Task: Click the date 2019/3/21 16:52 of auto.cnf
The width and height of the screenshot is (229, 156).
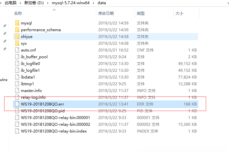Action: (113, 50)
